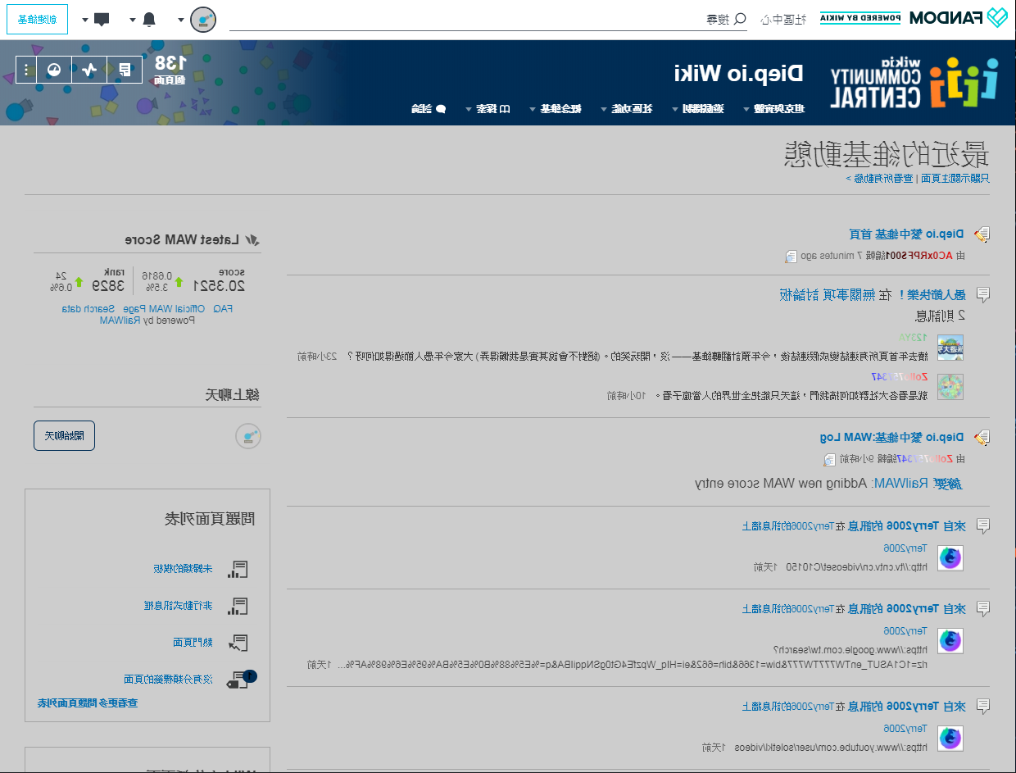Click speech icon beside 愚人節快樂 entry
This screenshot has height=773, width=1016.
982,294
